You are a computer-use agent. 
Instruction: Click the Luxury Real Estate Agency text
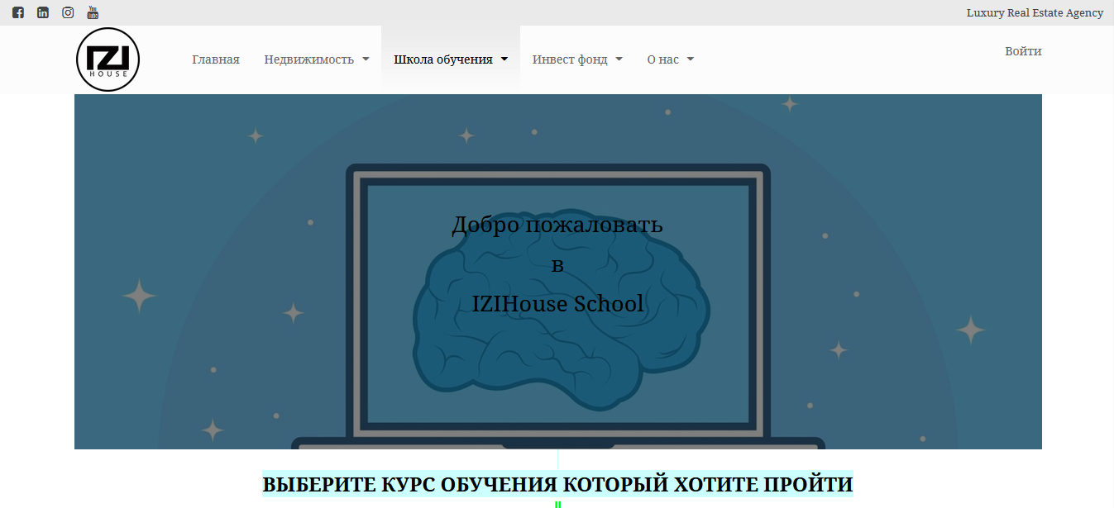point(1035,12)
